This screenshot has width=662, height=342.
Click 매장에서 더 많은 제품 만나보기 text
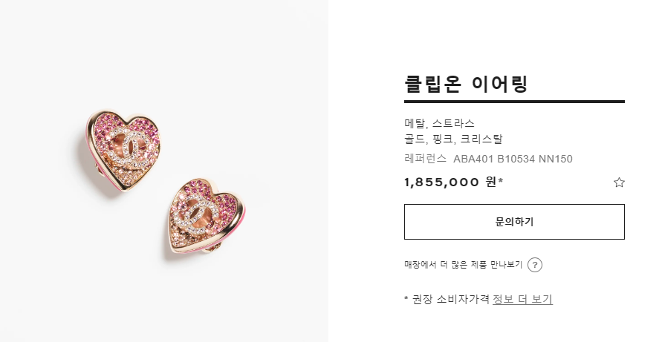point(463,265)
